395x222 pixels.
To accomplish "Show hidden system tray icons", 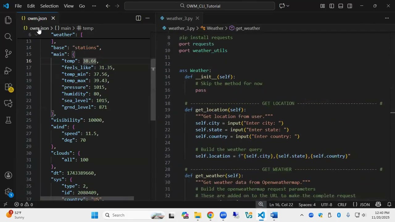I will 302,215.
